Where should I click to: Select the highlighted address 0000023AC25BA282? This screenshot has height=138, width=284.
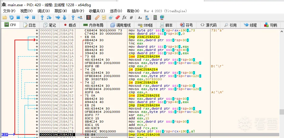point(57,134)
